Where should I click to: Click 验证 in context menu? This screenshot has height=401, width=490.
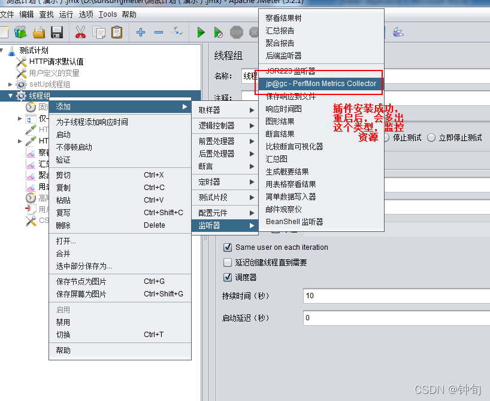tap(120, 160)
